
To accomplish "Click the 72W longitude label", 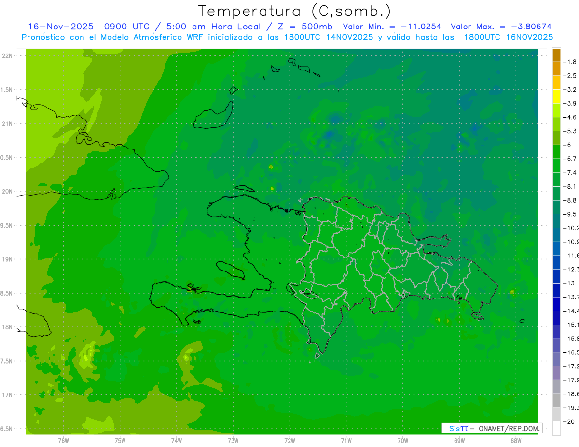I will click(289, 440).
